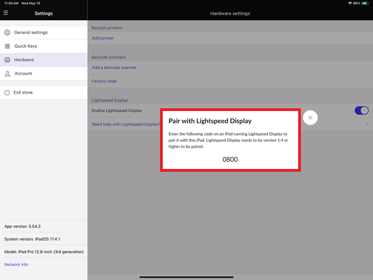Image resolution: width=373 pixels, height=280 pixels.
Task: Click Add a barcode scanner link
Action: pyautogui.click(x=114, y=67)
